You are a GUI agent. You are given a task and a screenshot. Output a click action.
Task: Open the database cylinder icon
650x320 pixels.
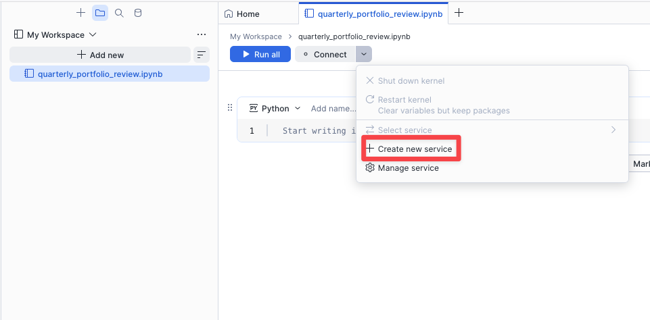click(x=138, y=13)
